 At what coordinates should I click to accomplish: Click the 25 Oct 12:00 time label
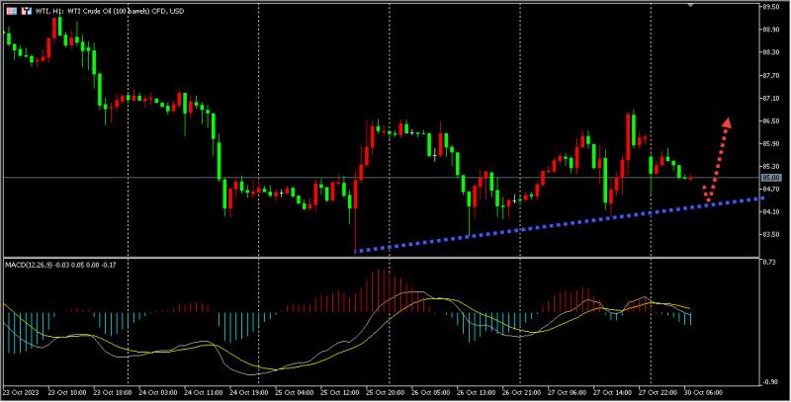pyautogui.click(x=339, y=392)
